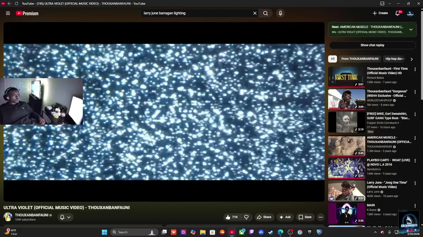The width and height of the screenshot is (423, 237).
Task: Toggle the subscription notification bell
Action: pyautogui.click(x=62, y=217)
